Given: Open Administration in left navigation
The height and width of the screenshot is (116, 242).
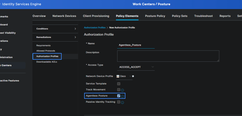Looking at the screenshot, I should (x=6, y=57).
